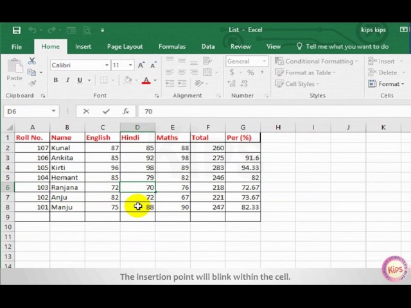This screenshot has width=411, height=308.
Task: Click the Decrease Font Size icon
Action: point(153,65)
